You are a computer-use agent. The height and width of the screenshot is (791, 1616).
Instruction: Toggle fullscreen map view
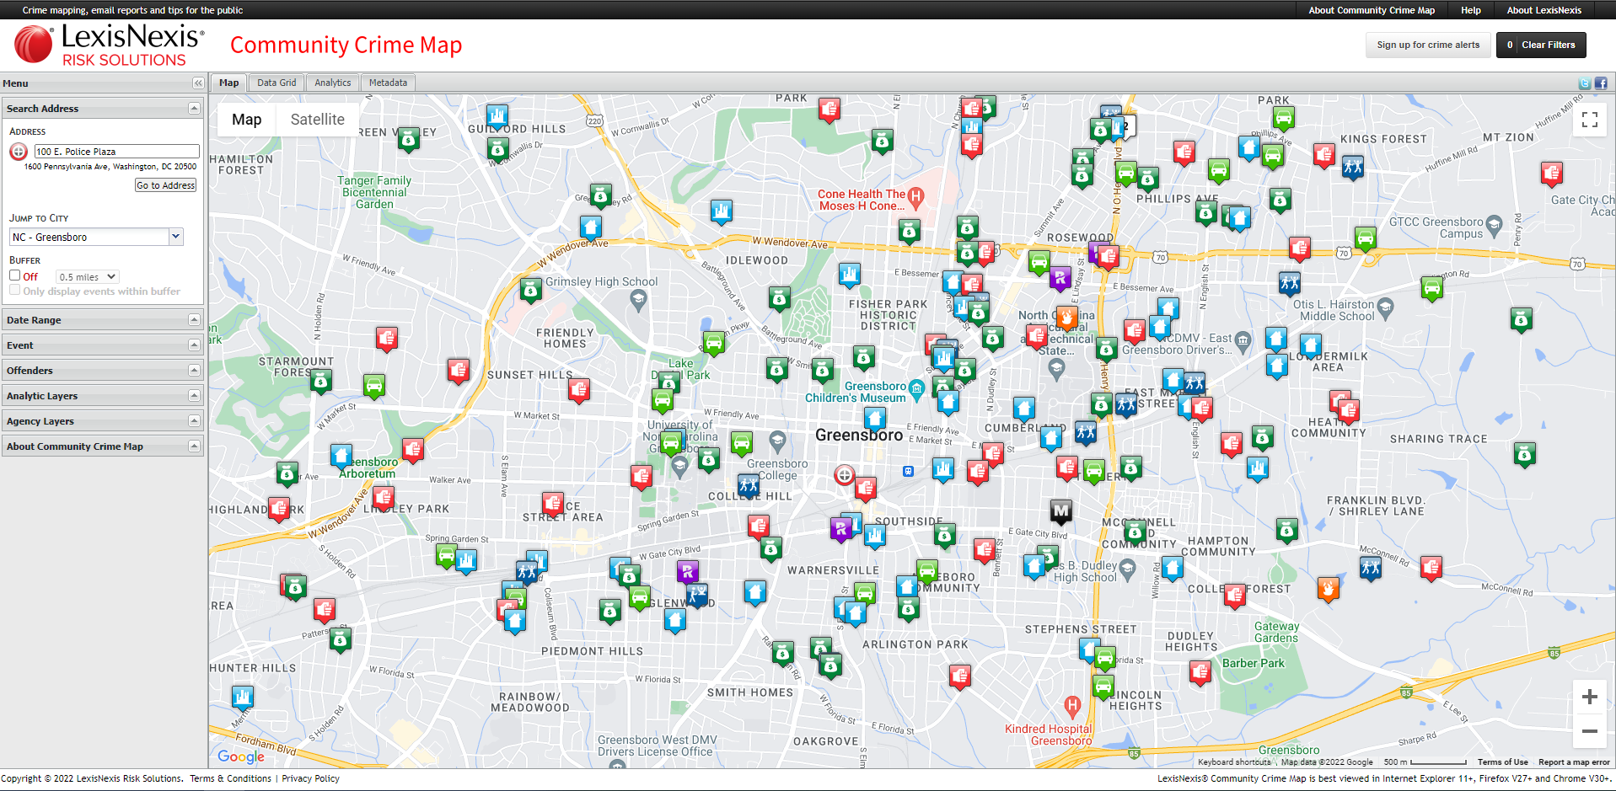tap(1590, 120)
